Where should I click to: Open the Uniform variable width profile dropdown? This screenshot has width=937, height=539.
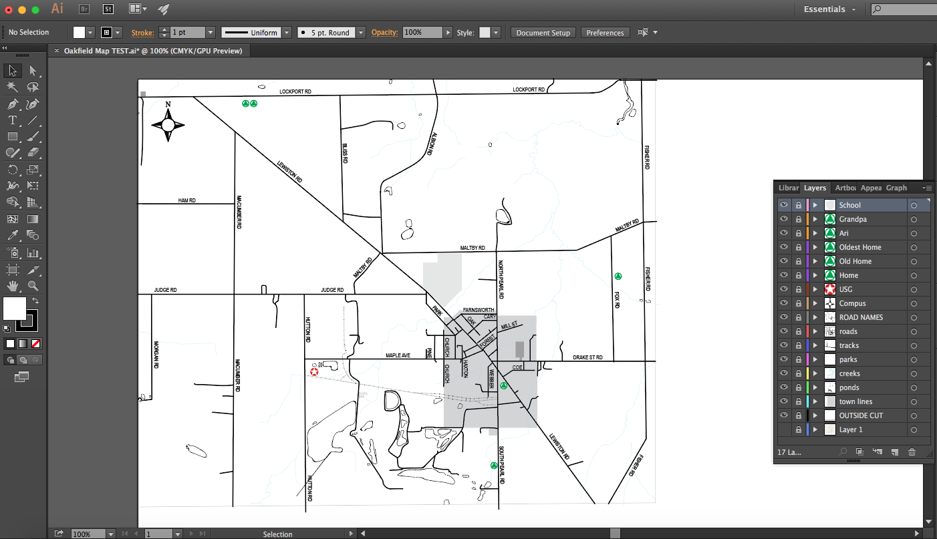(287, 32)
